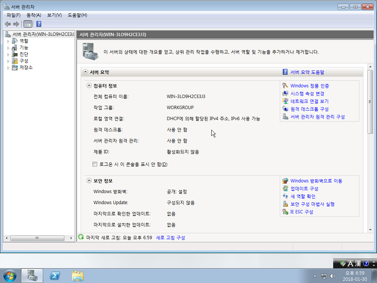Click the 원격 데스크톱 구성 link
The height and width of the screenshot is (283, 377).
[309, 109]
